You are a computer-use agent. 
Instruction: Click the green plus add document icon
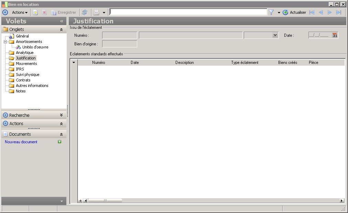point(59,142)
